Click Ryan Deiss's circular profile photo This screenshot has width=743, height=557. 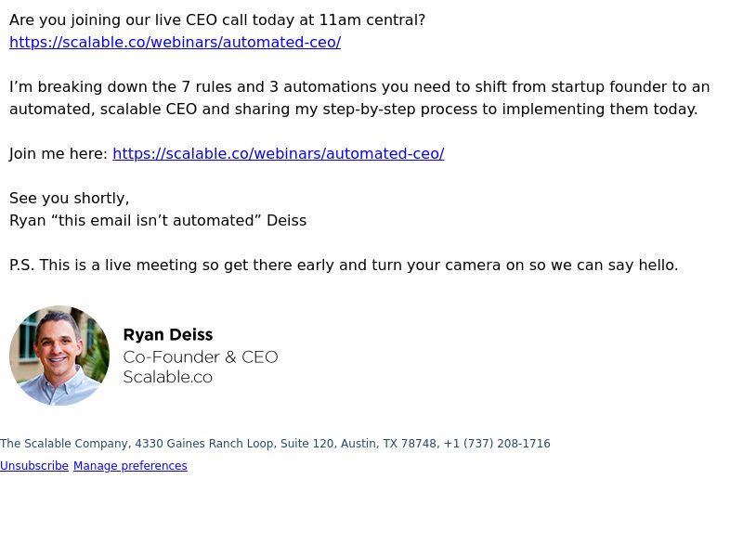(59, 356)
